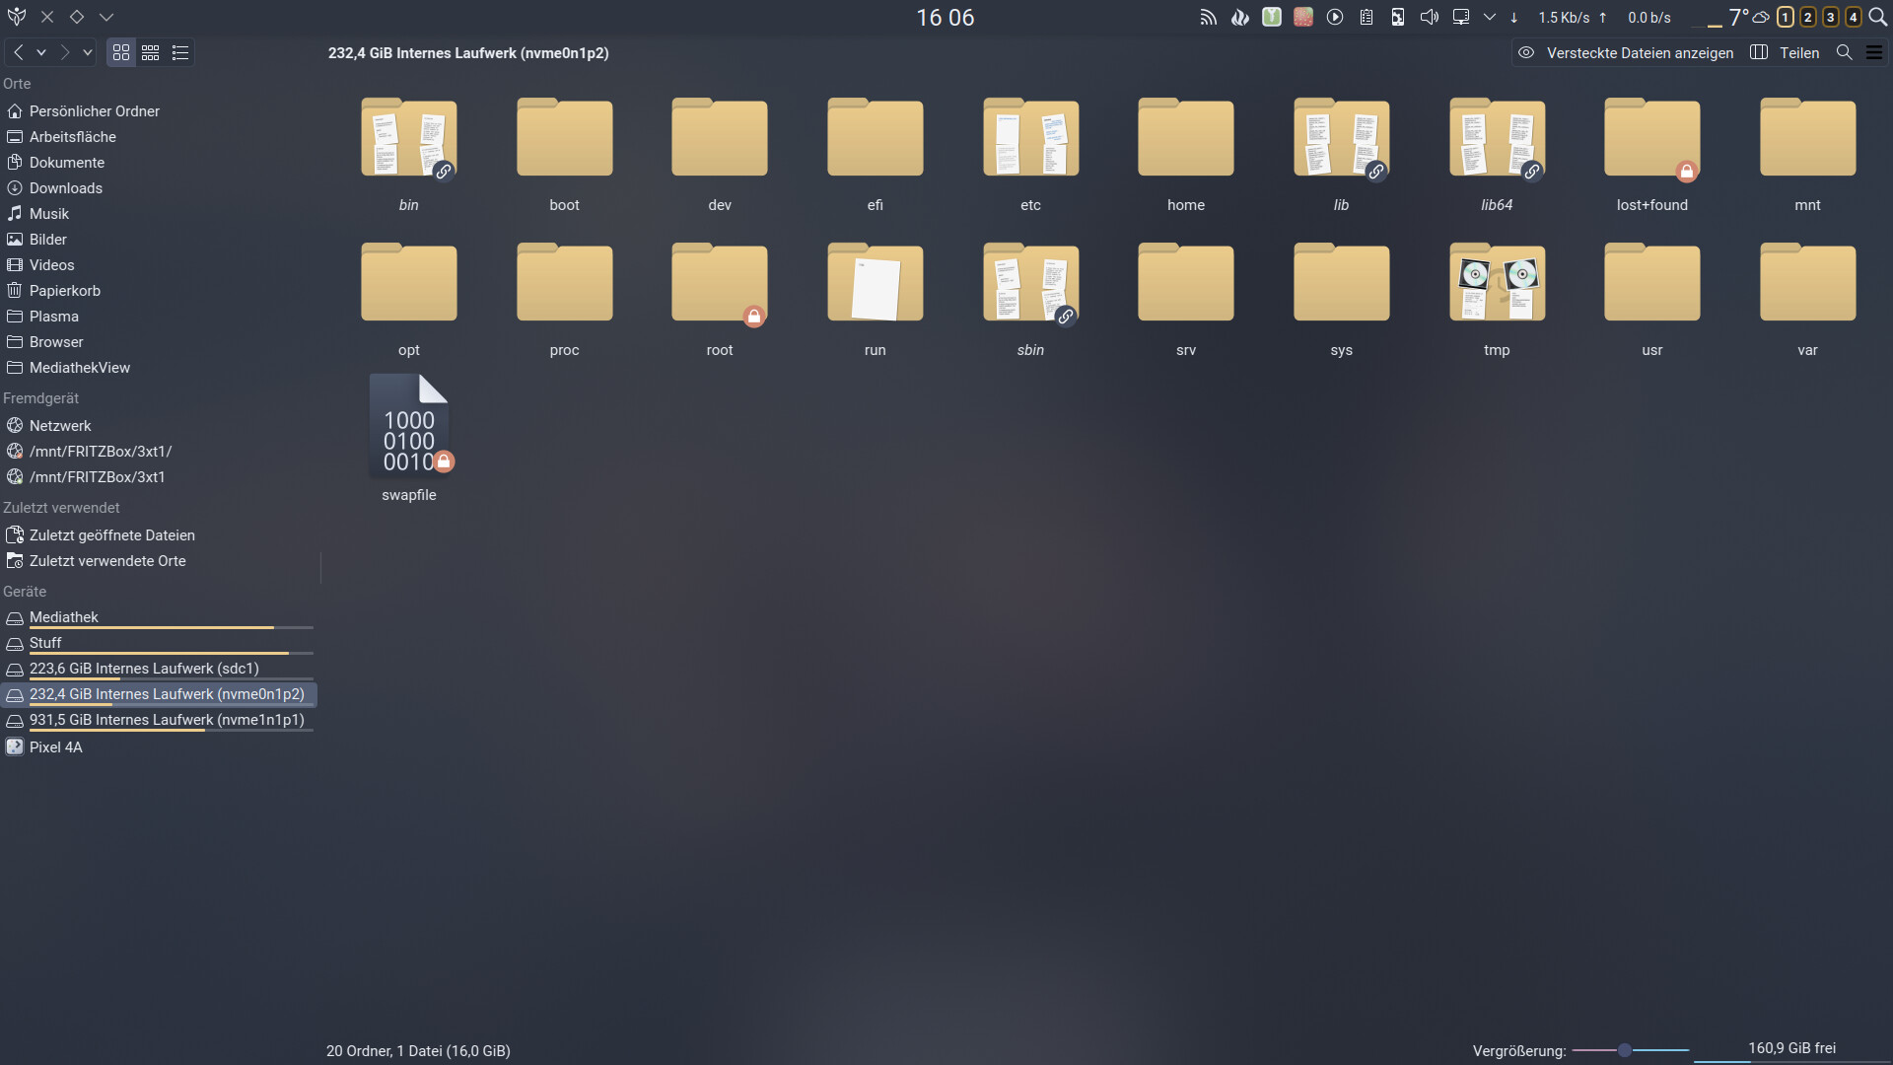Screen dimensions: 1893x1065
Task: Click the back navigation arrow
Action: 19,53
